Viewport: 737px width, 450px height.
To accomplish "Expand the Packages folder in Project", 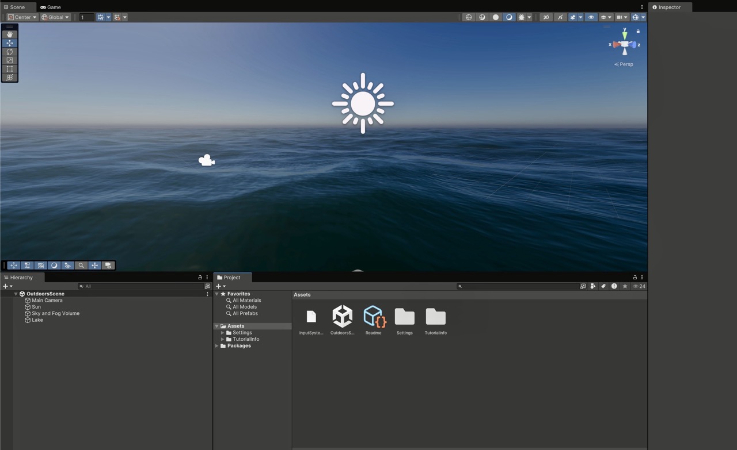I will tap(217, 346).
